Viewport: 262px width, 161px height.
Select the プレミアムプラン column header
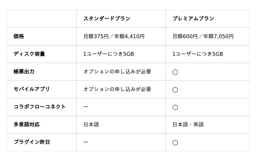193,19
